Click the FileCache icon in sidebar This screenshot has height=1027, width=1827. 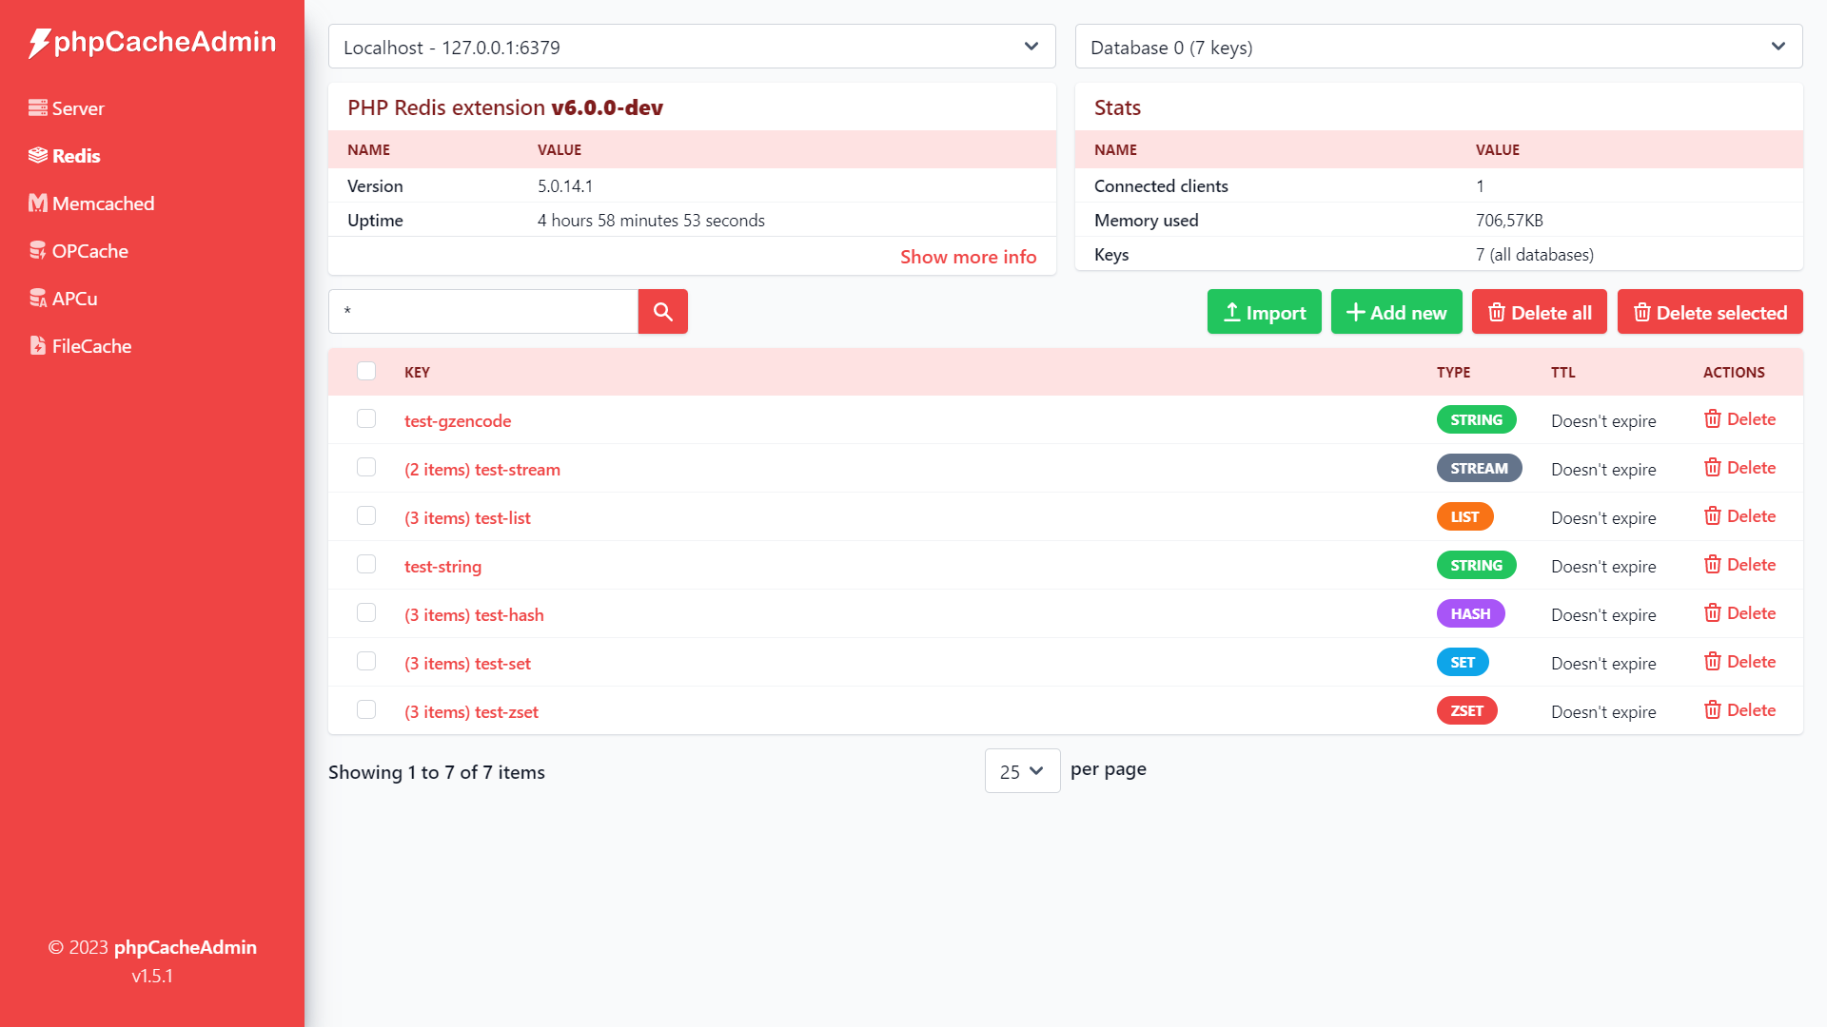click(x=38, y=346)
